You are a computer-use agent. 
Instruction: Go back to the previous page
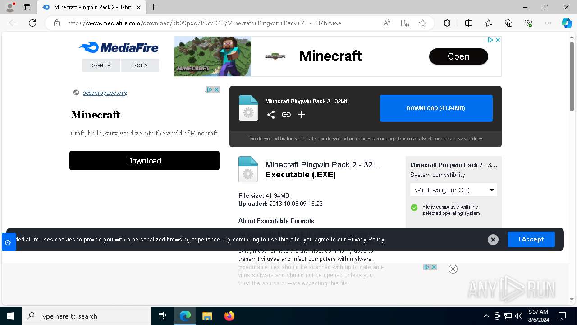point(13,23)
